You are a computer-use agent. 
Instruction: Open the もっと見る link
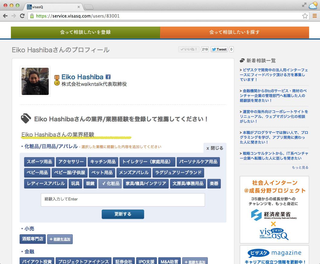point(300,167)
